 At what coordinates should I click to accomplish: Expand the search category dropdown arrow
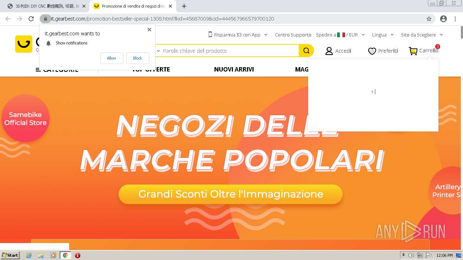pos(158,51)
